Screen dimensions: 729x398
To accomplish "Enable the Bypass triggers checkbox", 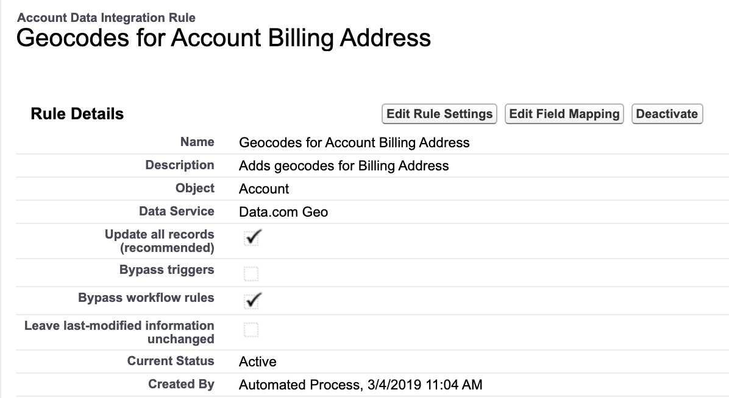I will point(251,273).
